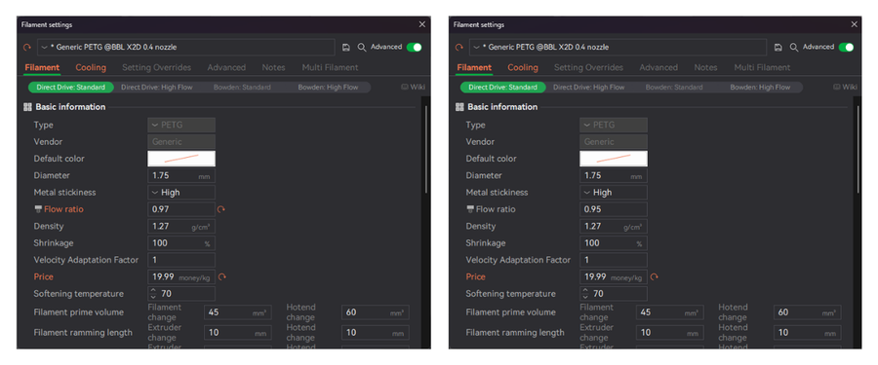
Task: Reset Price value in left window
Action: [x=222, y=276]
